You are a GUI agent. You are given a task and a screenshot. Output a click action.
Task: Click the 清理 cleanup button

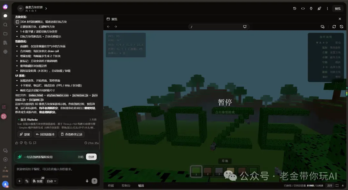coord(330,185)
